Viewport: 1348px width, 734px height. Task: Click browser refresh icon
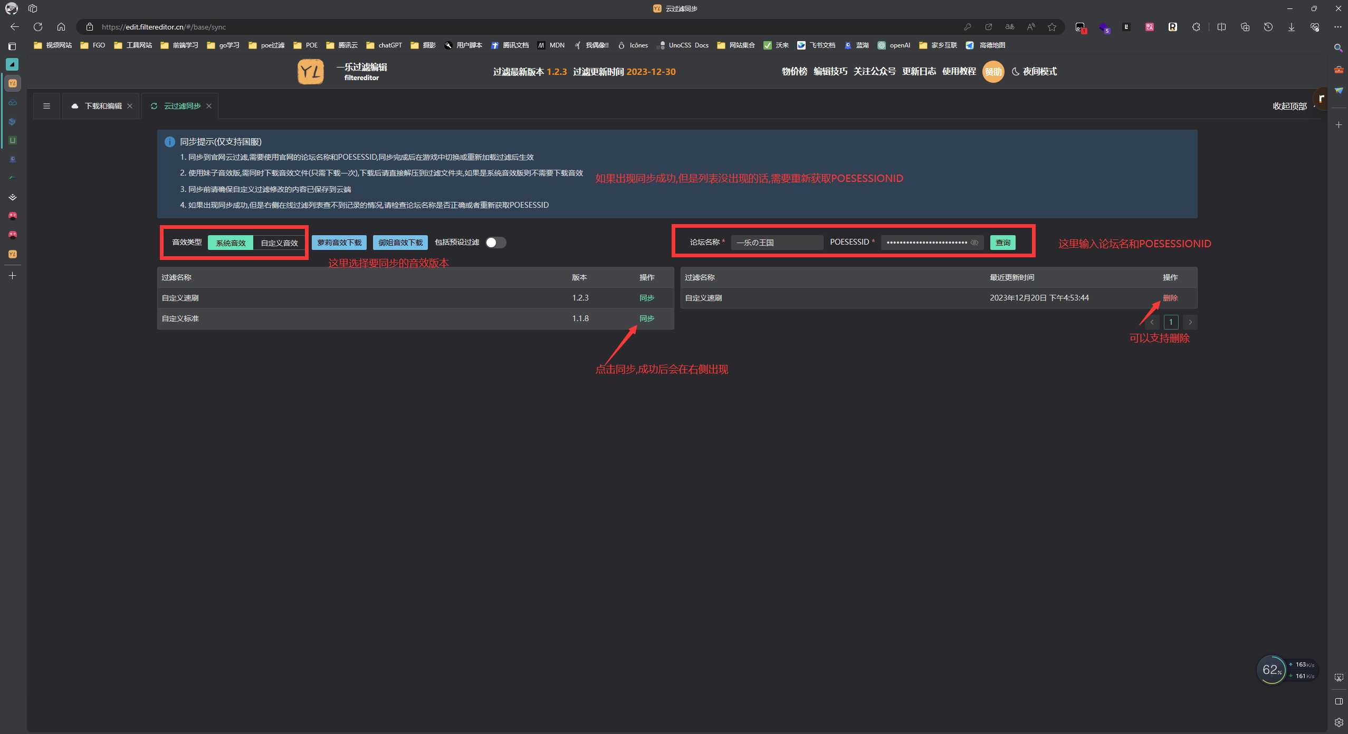[x=38, y=27]
